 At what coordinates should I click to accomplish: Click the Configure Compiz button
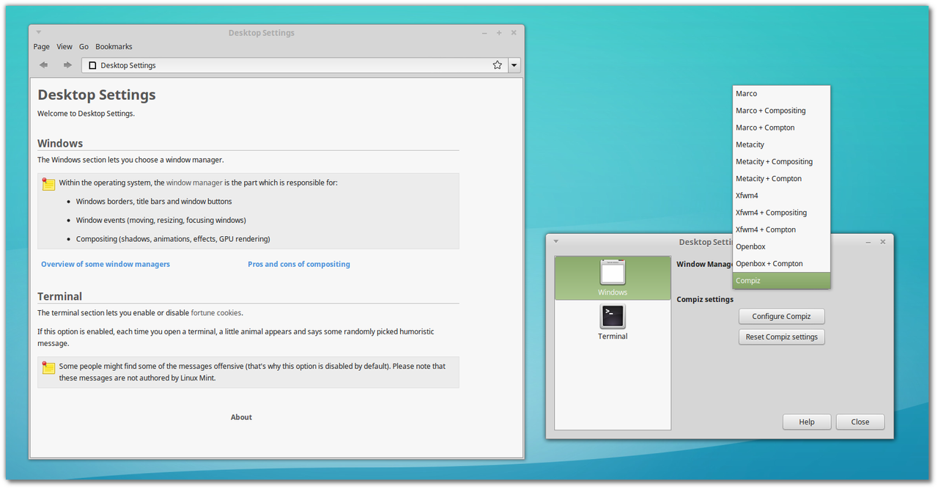tap(781, 317)
